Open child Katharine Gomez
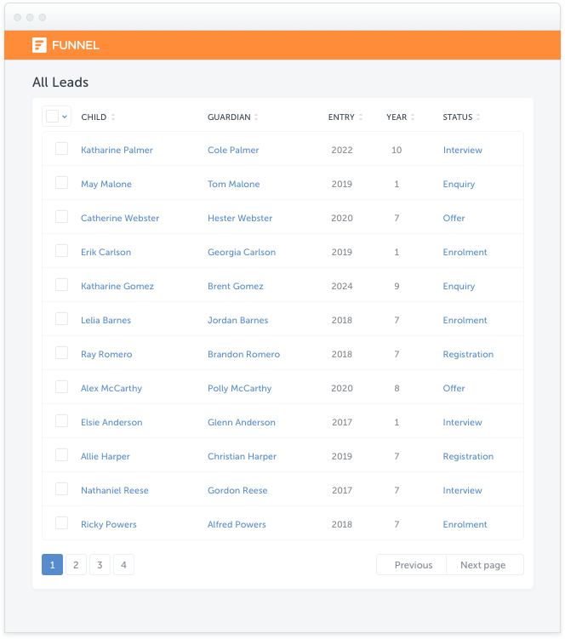Screen dimensions: 565x639 tap(117, 286)
